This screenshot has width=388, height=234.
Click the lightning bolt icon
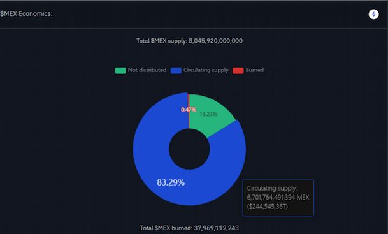coord(373,14)
